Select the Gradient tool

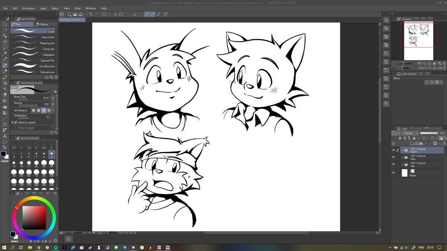click(5, 113)
